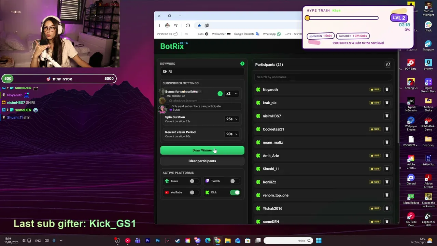
Task: Open the Chrome extensions puzzle icon
Action: (188, 25)
